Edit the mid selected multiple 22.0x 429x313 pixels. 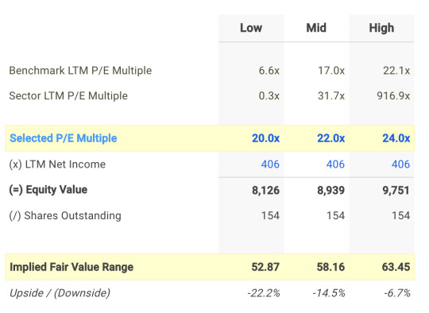330,138
